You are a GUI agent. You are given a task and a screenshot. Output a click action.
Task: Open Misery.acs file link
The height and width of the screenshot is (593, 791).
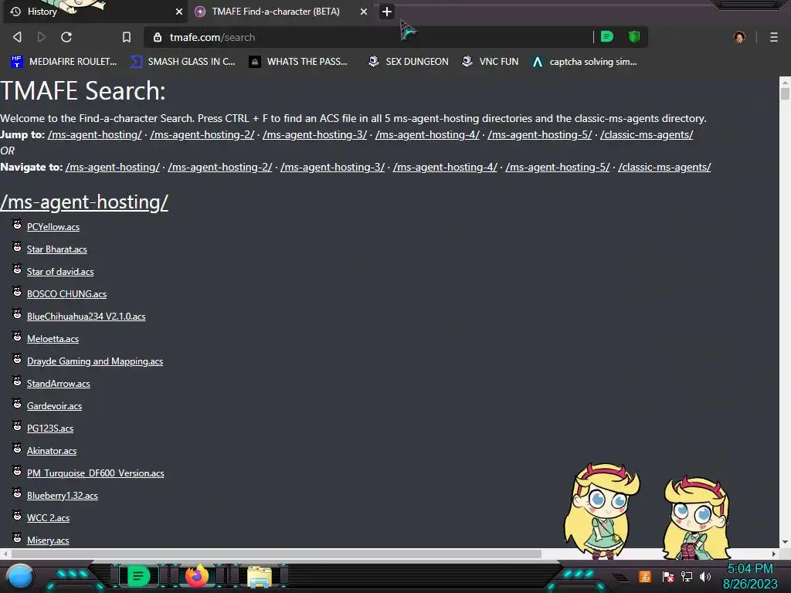[x=48, y=540]
